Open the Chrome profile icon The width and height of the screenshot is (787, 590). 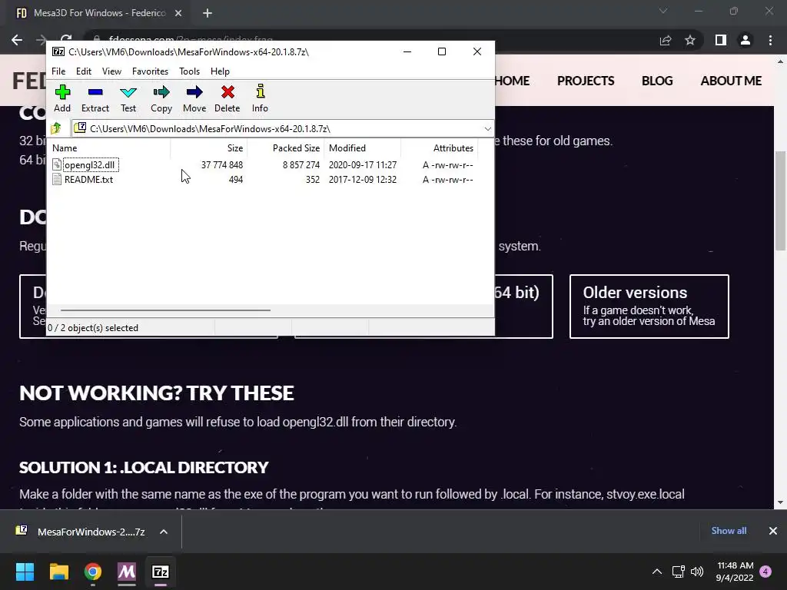[745, 40]
